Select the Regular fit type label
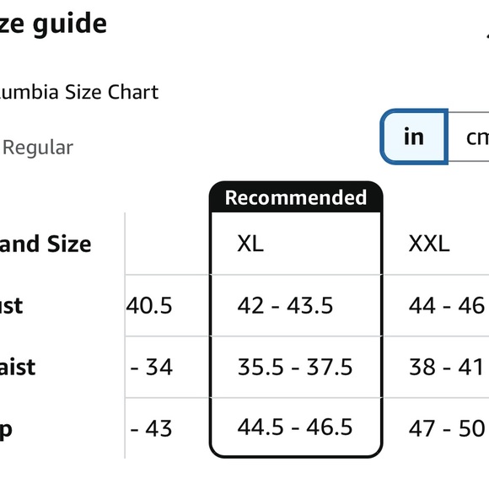Screen dimensions: 489x489 tap(38, 148)
